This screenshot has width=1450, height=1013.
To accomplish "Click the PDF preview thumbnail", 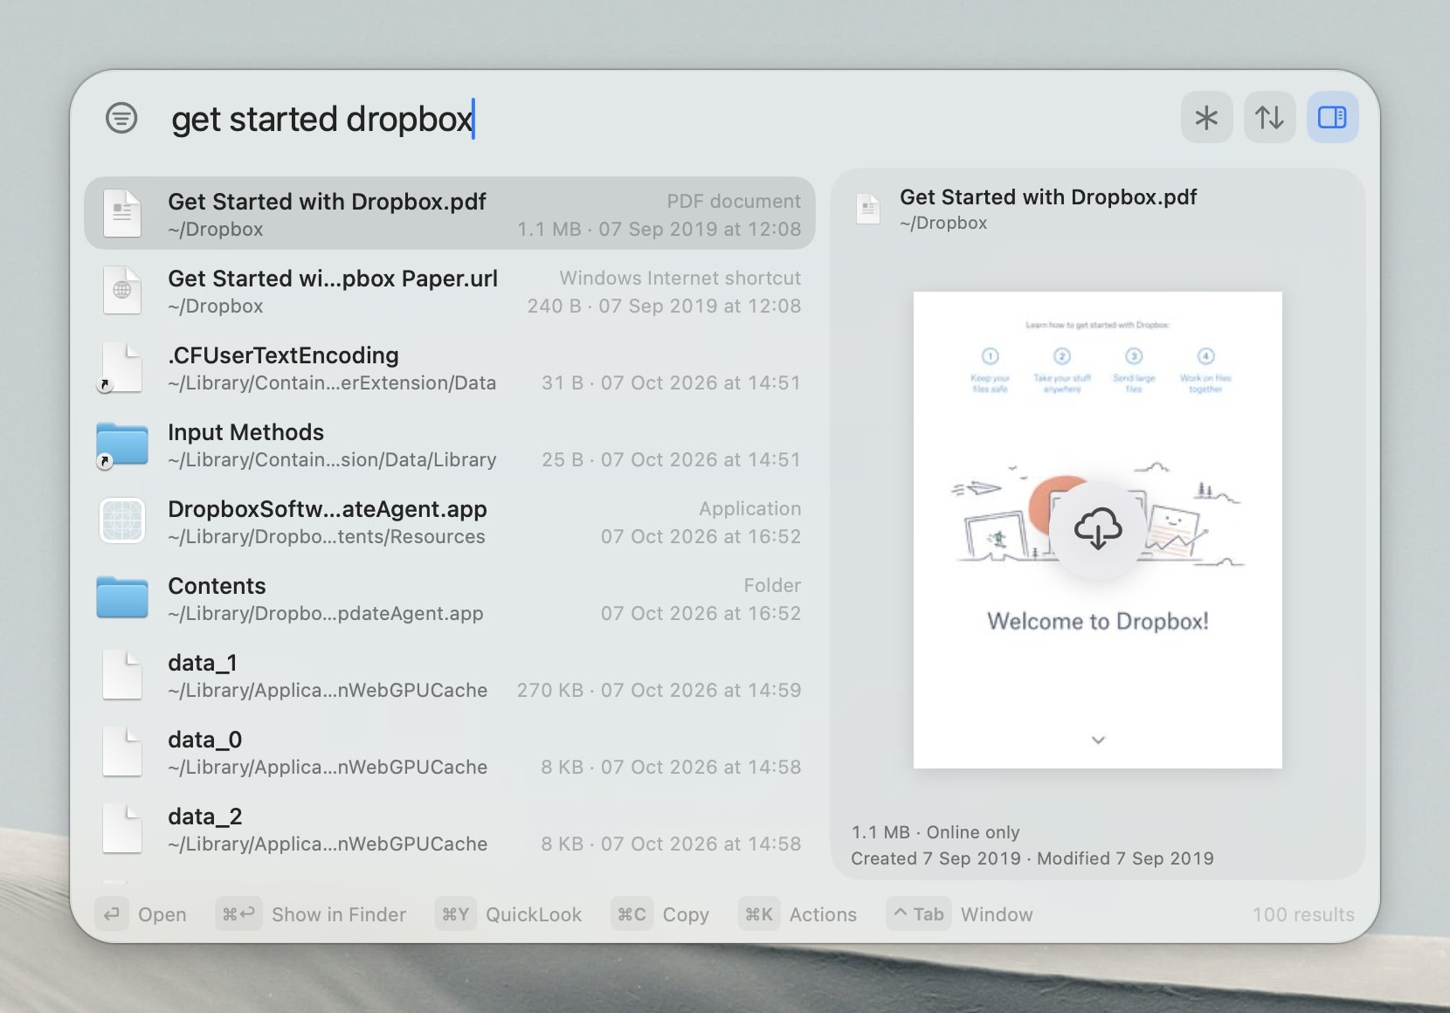I will tap(1098, 530).
